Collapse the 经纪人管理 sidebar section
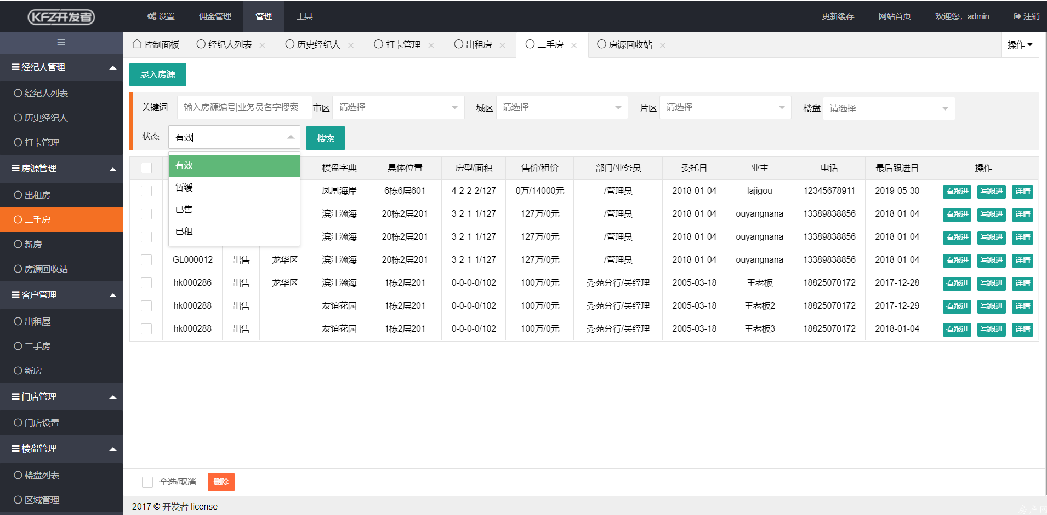1047x515 pixels. click(61, 67)
